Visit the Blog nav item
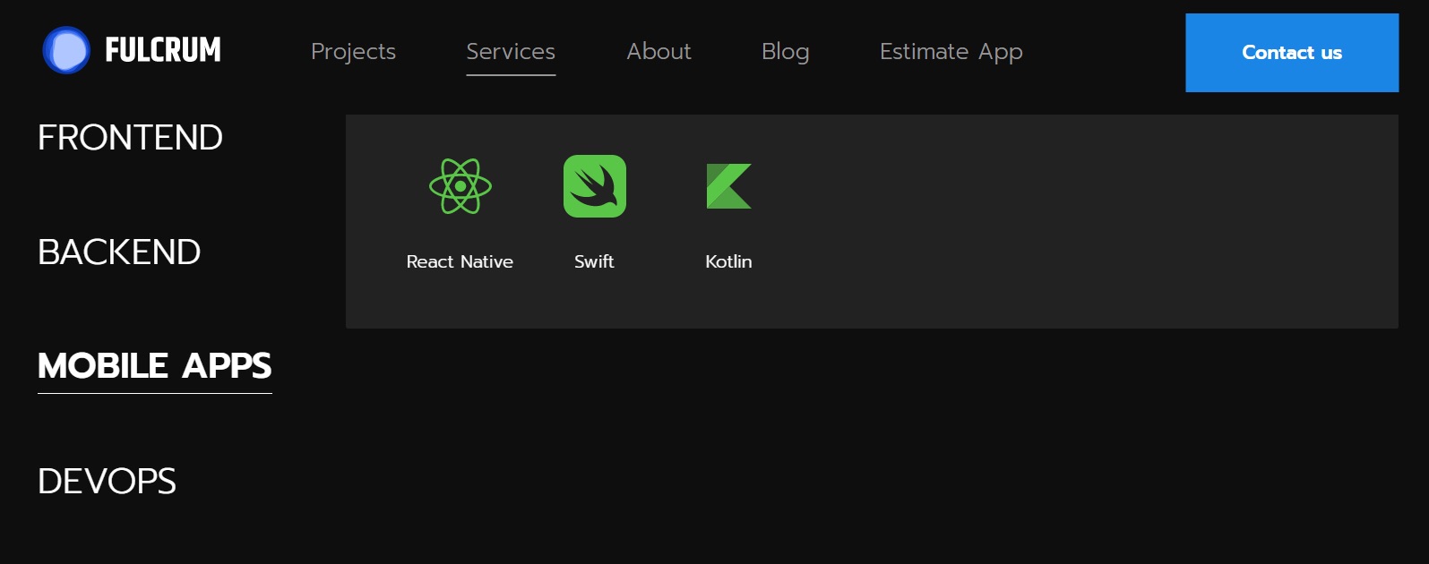Screen dimensions: 1429x564 pyautogui.click(x=786, y=52)
